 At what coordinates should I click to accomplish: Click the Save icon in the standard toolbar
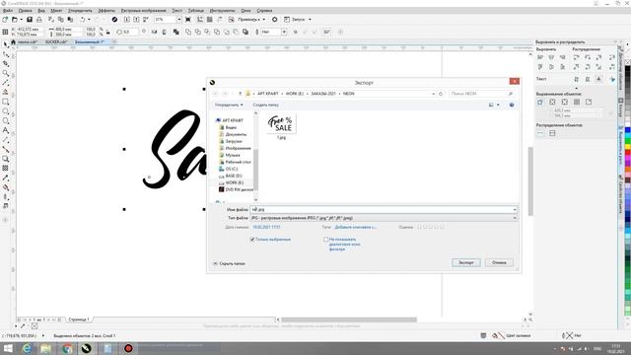(x=30, y=20)
